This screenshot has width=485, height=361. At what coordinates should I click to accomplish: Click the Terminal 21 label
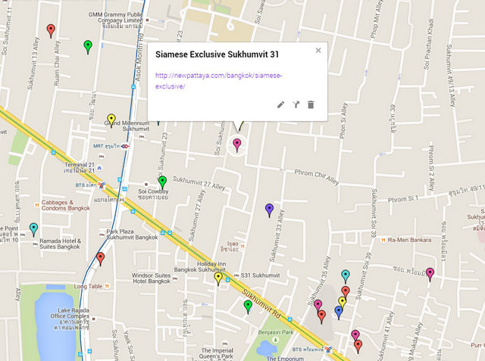point(80,168)
